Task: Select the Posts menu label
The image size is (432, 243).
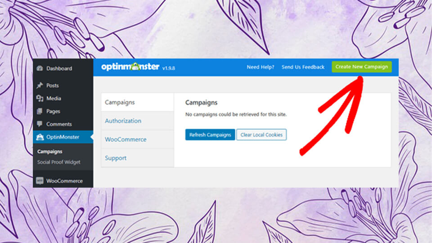Action: click(52, 85)
